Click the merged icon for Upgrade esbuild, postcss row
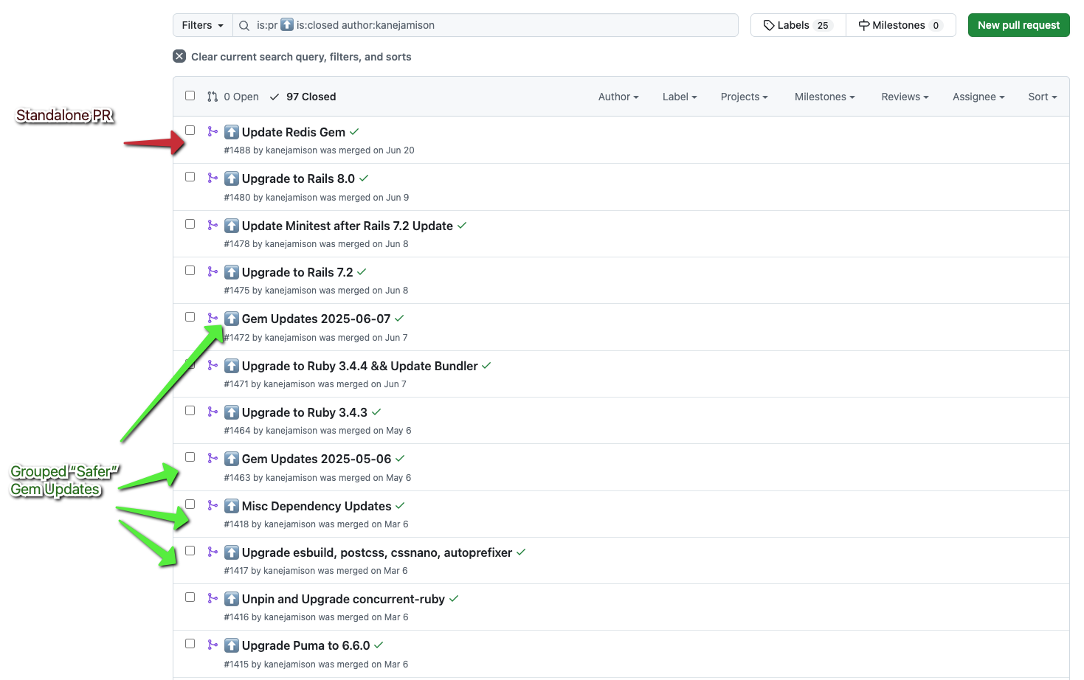The width and height of the screenshot is (1084, 680). pos(213,552)
